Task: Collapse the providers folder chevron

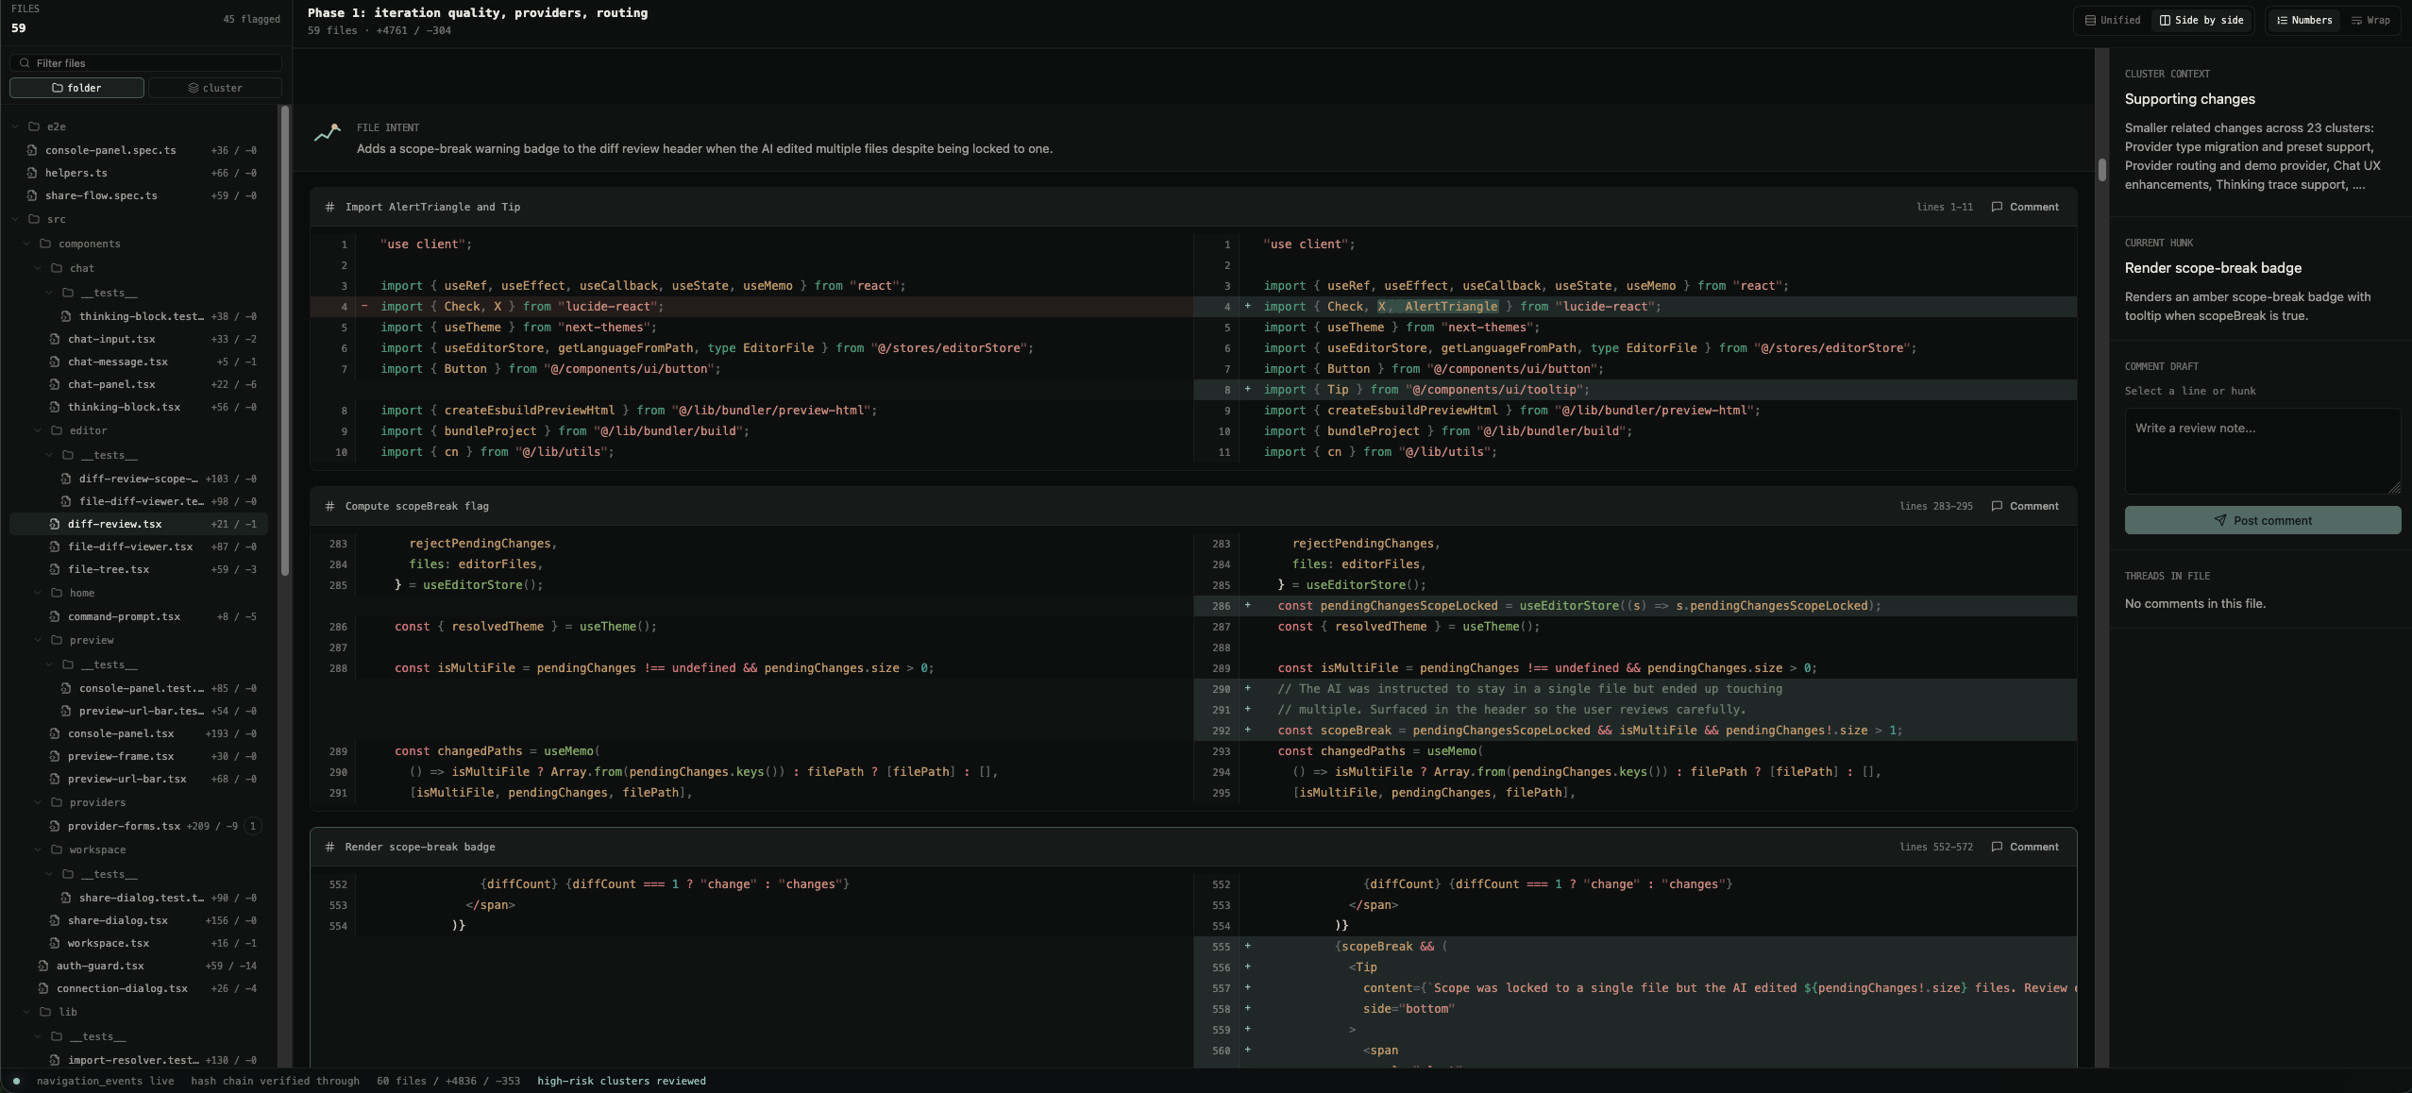Action: [x=38, y=802]
